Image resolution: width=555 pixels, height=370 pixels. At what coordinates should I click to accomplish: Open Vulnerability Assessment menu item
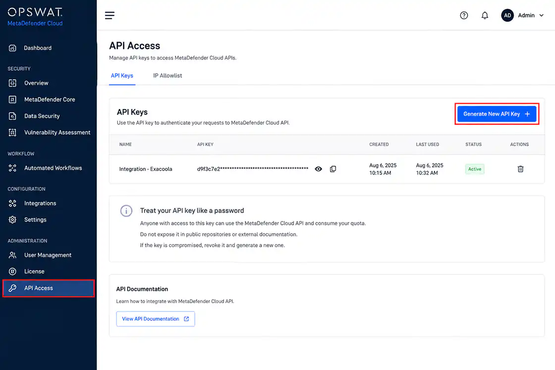[57, 132]
